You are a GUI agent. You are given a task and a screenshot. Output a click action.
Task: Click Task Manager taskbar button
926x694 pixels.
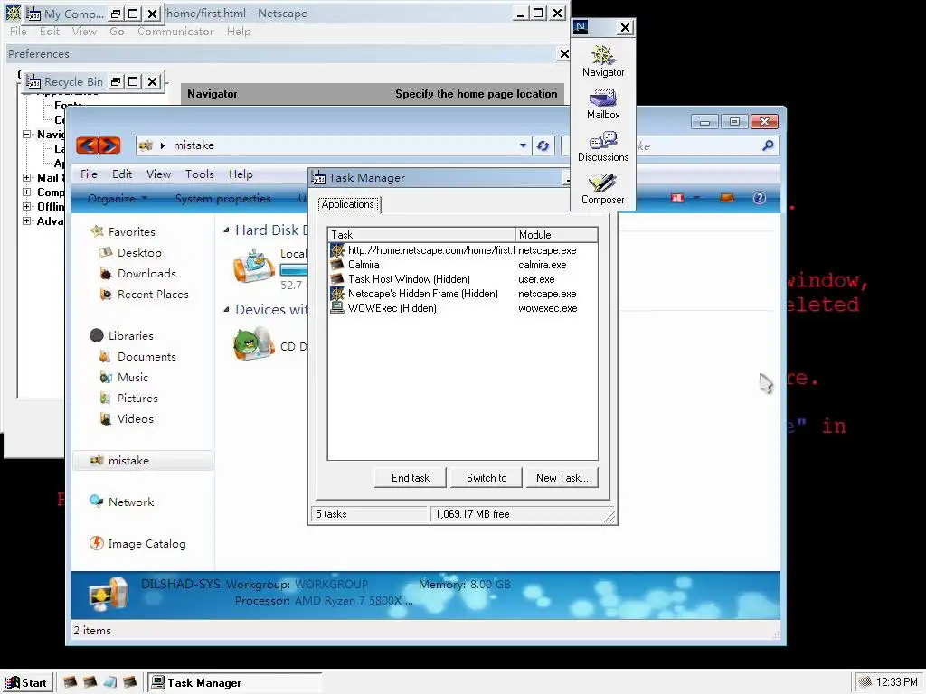tap(234, 682)
